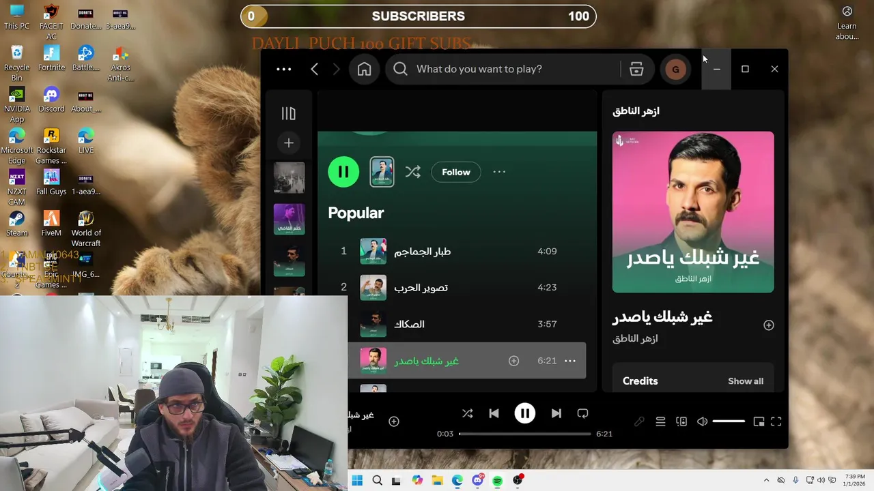Viewport: 874px width, 491px height.
Task: Show hidden system tray icons
Action: point(766,481)
